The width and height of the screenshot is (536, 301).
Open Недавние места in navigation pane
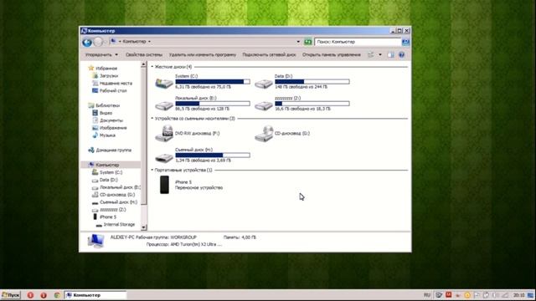[112, 83]
